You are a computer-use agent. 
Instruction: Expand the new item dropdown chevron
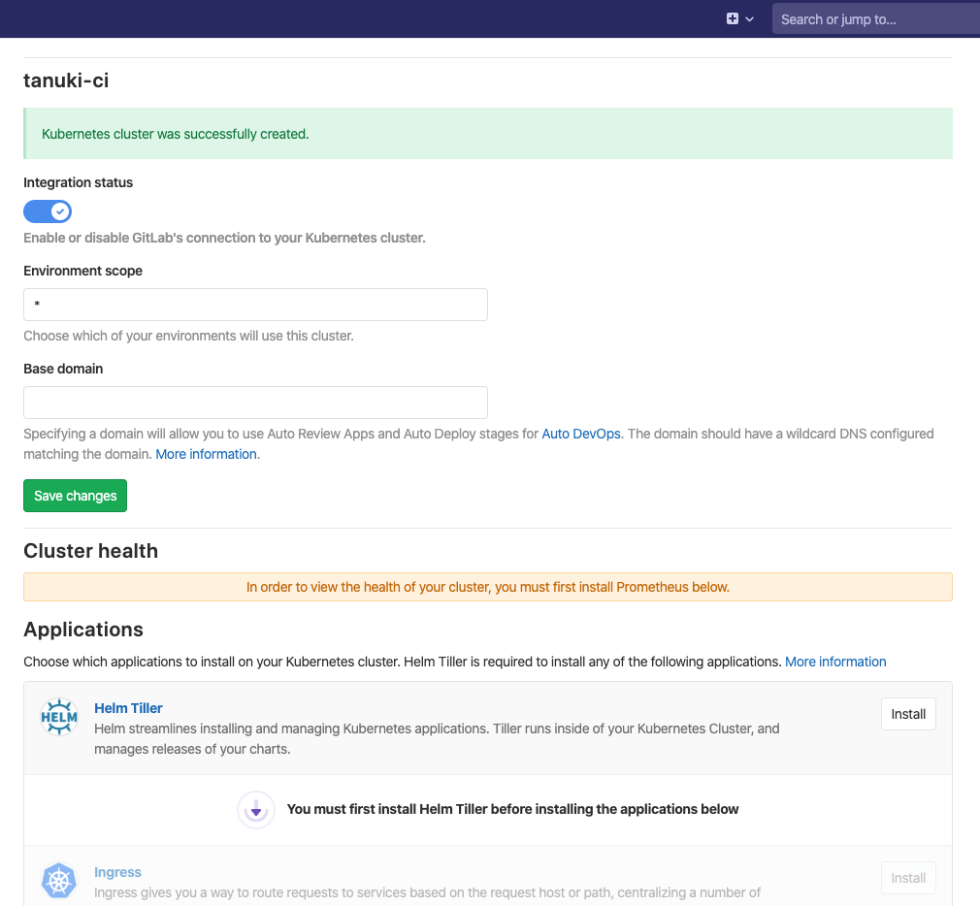750,19
